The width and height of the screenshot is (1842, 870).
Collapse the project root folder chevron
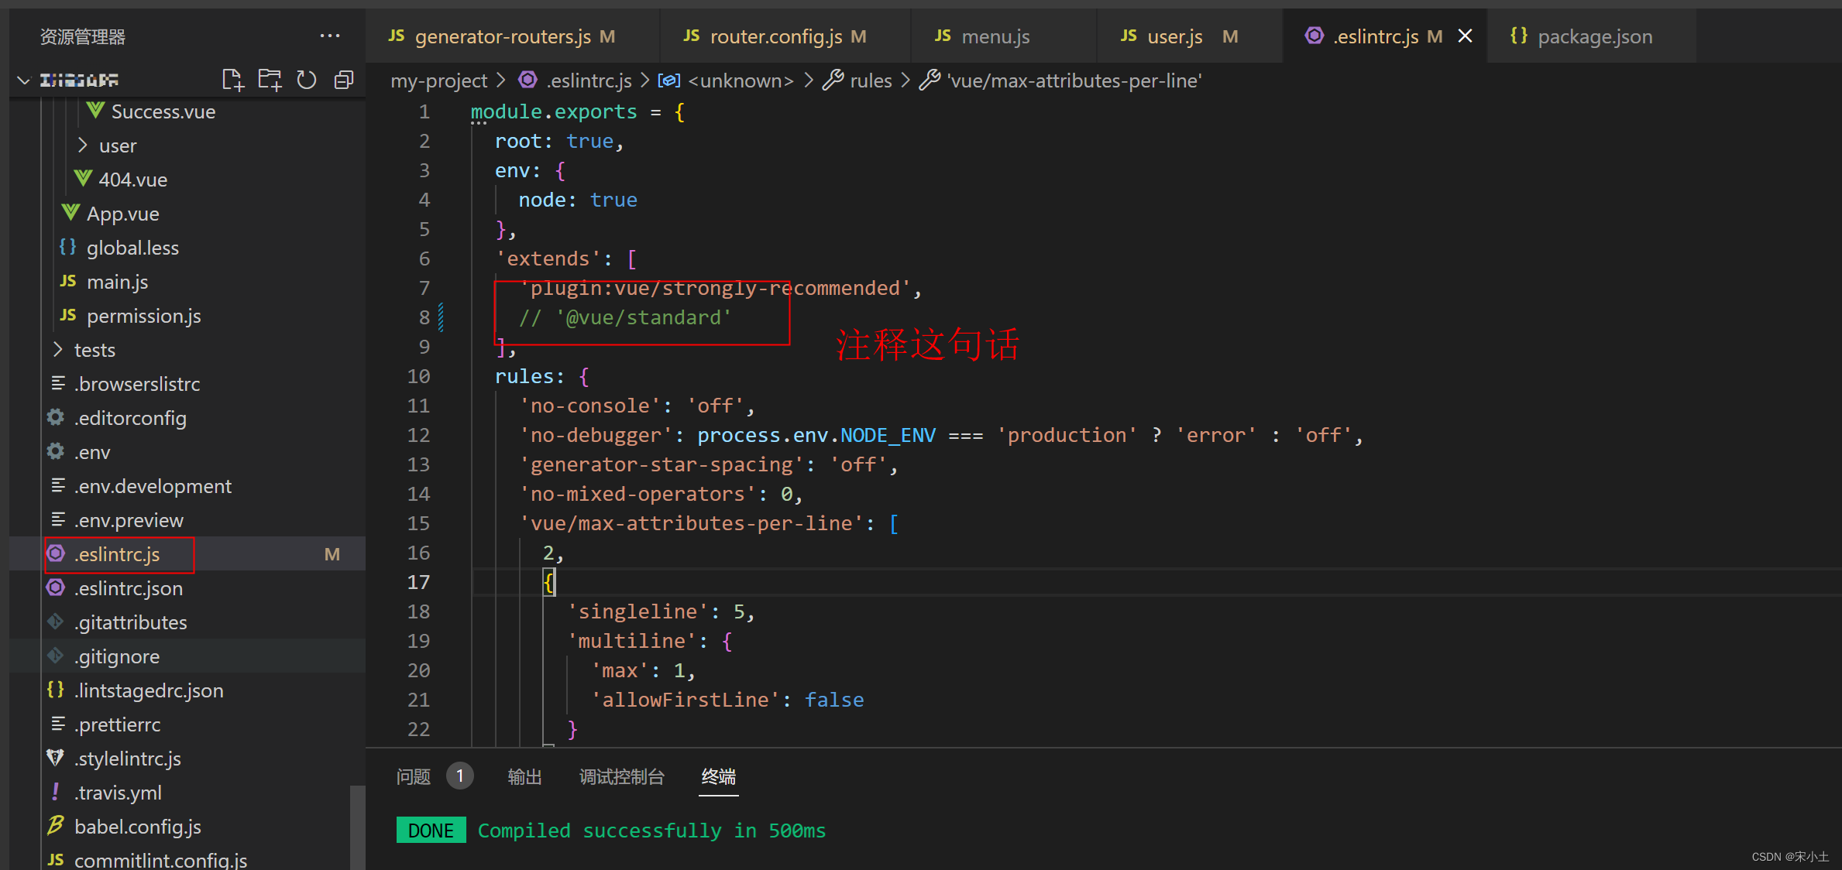[23, 80]
